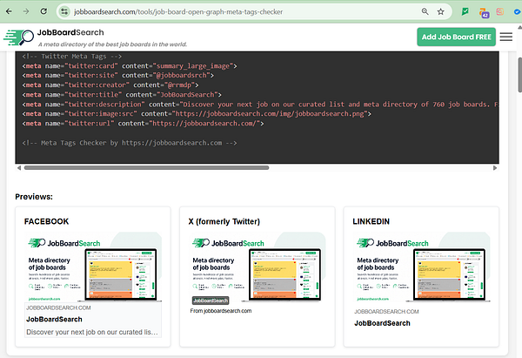
Task: Open the green checkmark browser extension
Action: tap(465, 12)
